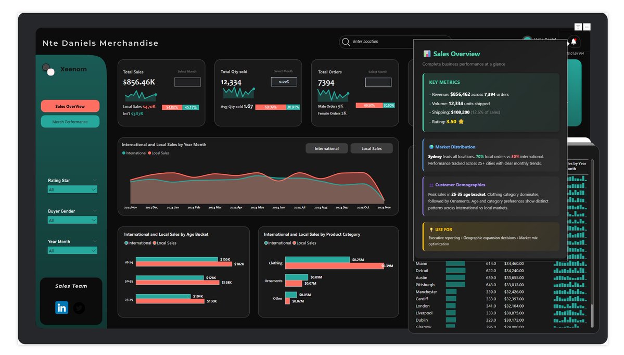624x355 pixels.
Task: Click the filter icon above the dashboard
Action: click(x=578, y=27)
